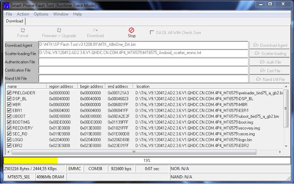
Task: Uncheck the BOOTIMG partition checkbox
Action: [x=9, y=122]
